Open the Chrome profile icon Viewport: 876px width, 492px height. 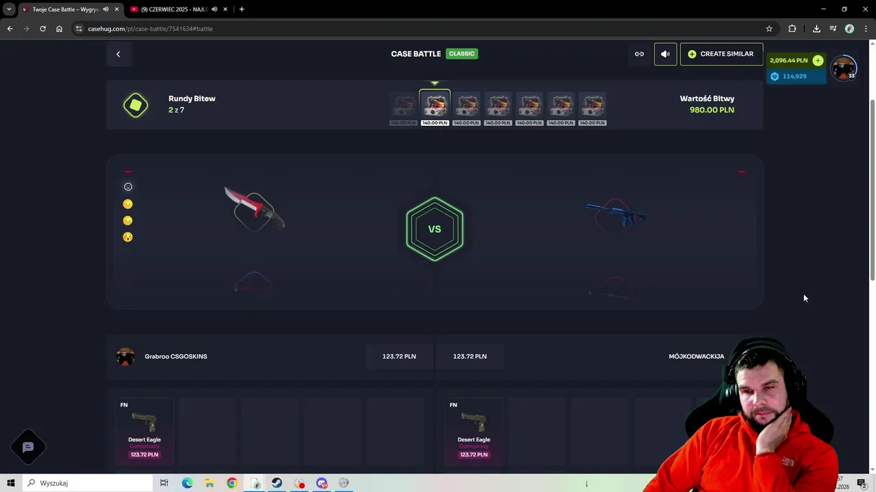click(x=849, y=29)
